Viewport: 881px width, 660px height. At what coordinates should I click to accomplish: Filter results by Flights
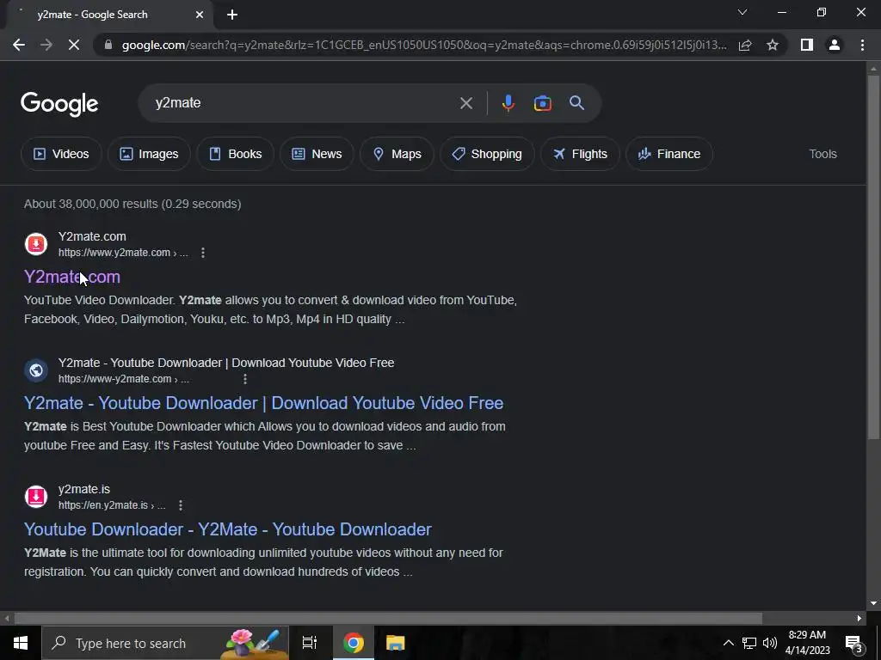click(x=580, y=154)
